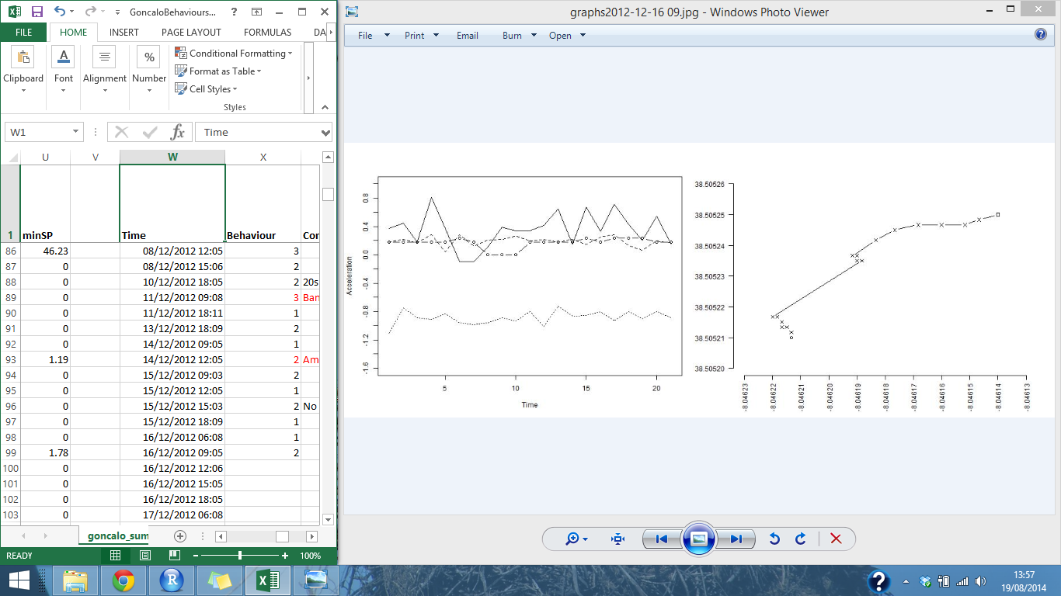Click the Excel horizontal scrollbar thumb

coord(282,536)
